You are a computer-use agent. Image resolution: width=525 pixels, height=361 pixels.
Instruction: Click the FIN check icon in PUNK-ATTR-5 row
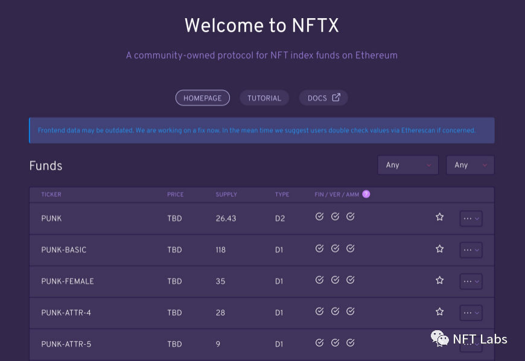[319, 343]
